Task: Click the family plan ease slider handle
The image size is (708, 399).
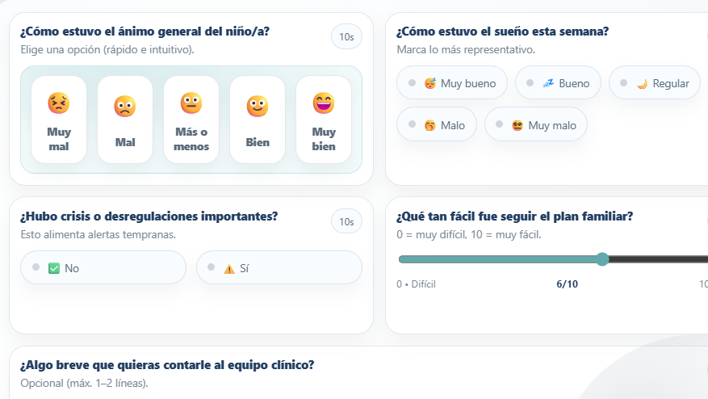Action: pyautogui.click(x=602, y=259)
